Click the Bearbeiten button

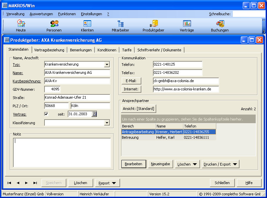point(133,164)
